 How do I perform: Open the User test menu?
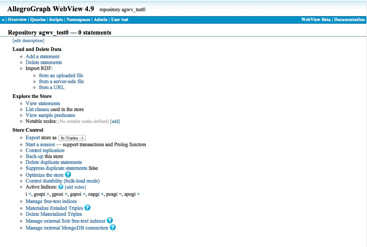tap(120, 20)
